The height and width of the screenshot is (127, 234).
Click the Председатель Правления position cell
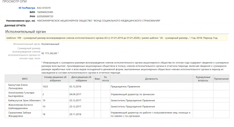[126, 86]
